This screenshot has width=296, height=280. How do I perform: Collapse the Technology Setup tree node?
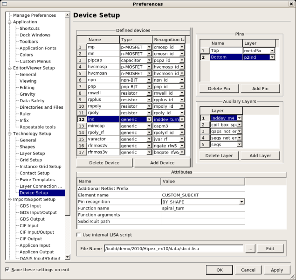point(9,133)
